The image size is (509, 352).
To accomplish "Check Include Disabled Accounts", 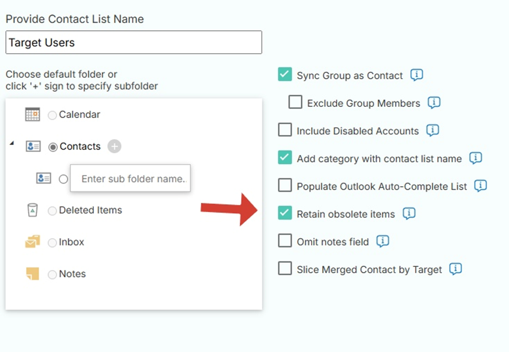I will (285, 130).
